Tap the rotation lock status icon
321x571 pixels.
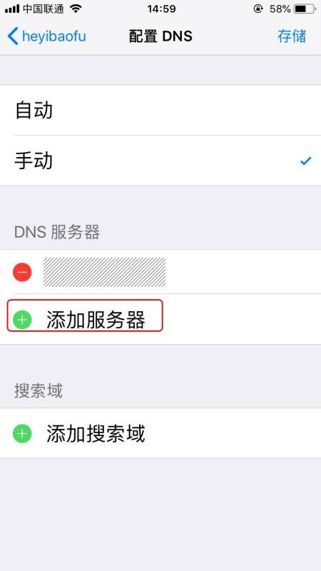(258, 9)
